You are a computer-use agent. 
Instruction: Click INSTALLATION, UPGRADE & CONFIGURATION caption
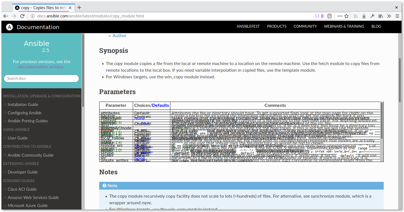[x=42, y=96]
